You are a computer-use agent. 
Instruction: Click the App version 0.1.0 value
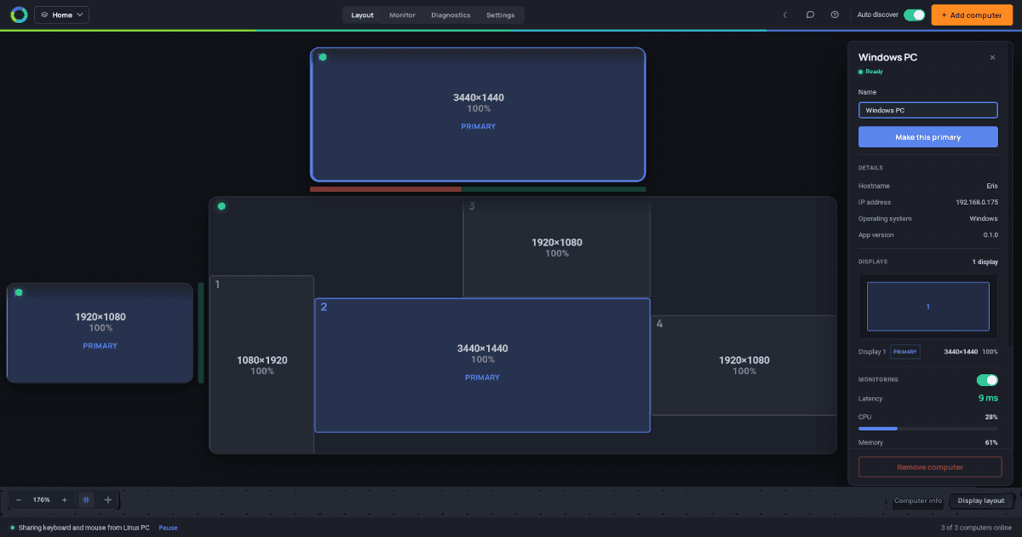click(x=991, y=234)
